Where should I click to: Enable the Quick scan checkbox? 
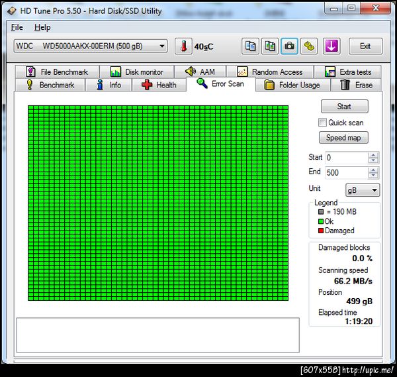coord(322,123)
